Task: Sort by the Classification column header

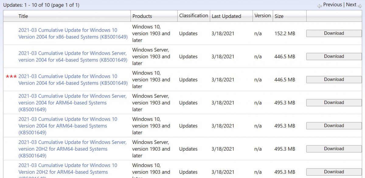Action: pos(193,16)
